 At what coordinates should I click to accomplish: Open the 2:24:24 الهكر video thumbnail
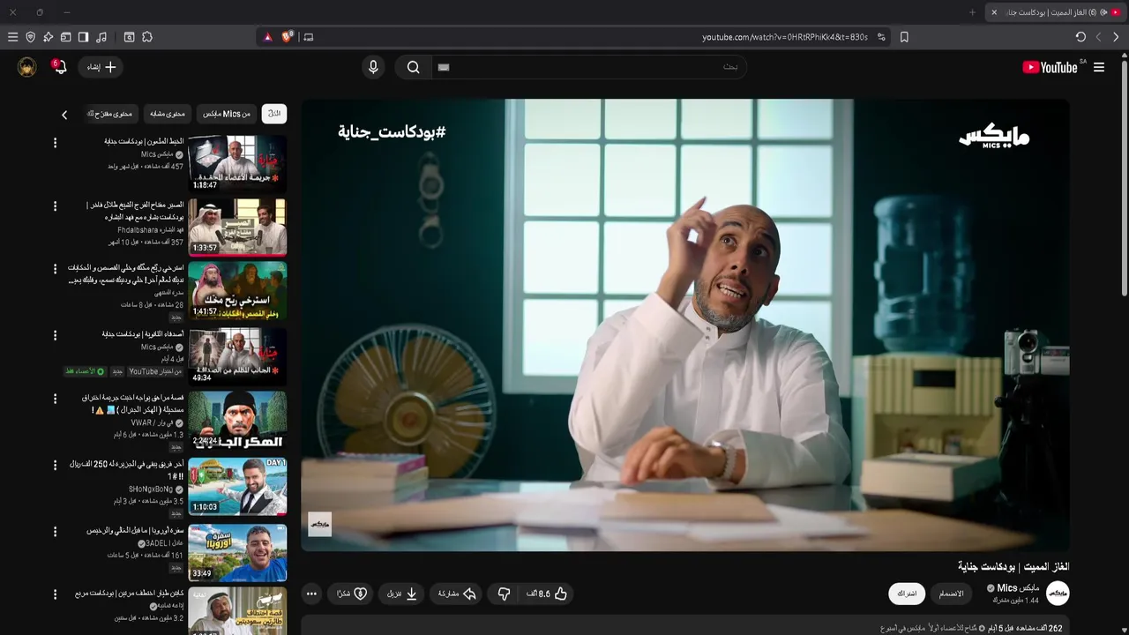pyautogui.click(x=237, y=420)
